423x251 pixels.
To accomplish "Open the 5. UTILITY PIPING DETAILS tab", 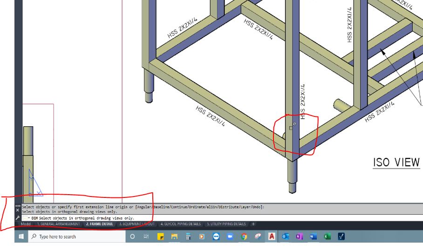I will [x=226, y=224].
